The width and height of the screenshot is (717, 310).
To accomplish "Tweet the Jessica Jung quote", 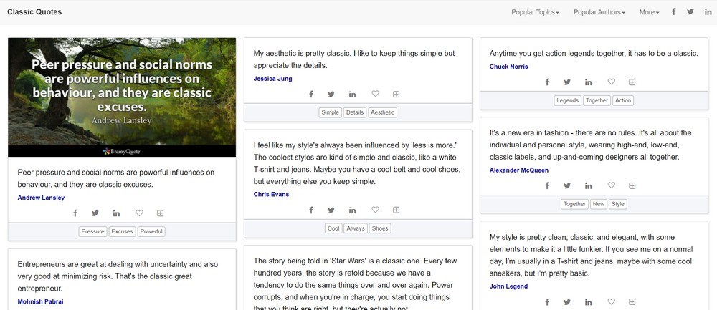I will tap(331, 94).
